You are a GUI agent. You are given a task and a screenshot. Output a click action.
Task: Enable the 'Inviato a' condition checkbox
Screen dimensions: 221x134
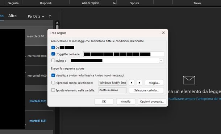pyautogui.click(x=53, y=61)
